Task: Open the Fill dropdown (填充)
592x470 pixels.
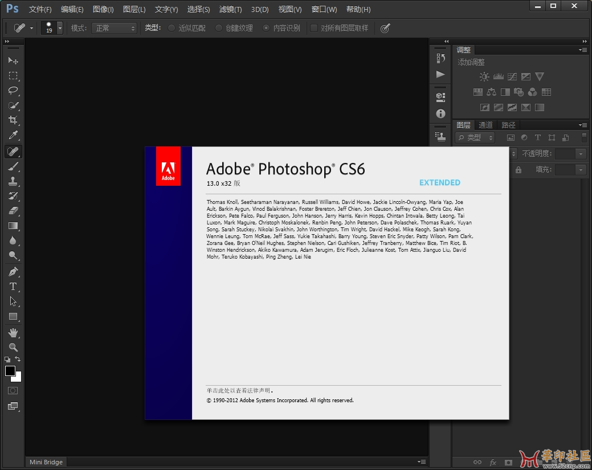Action: (581, 170)
